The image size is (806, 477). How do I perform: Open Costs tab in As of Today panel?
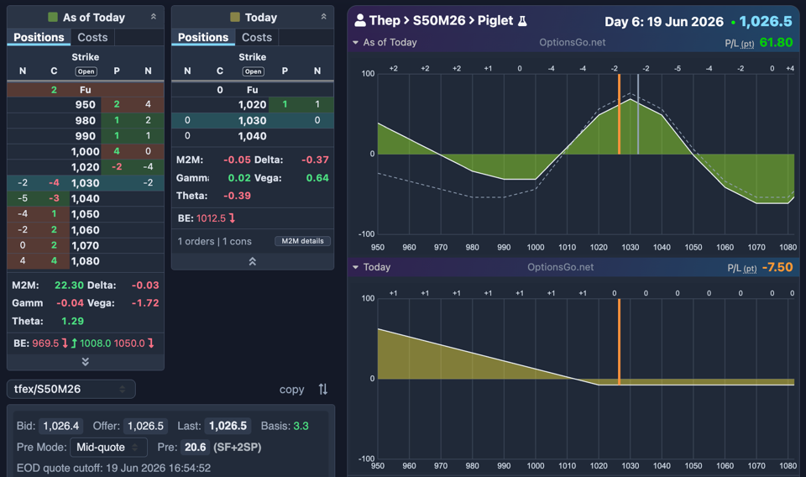[x=92, y=37]
